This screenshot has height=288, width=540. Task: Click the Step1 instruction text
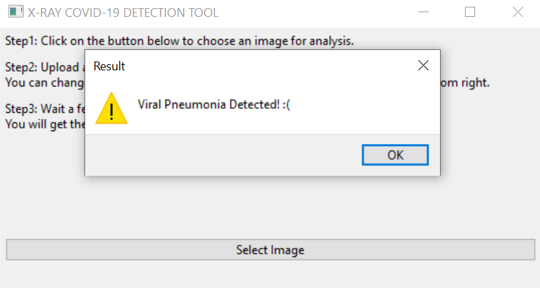[180, 41]
